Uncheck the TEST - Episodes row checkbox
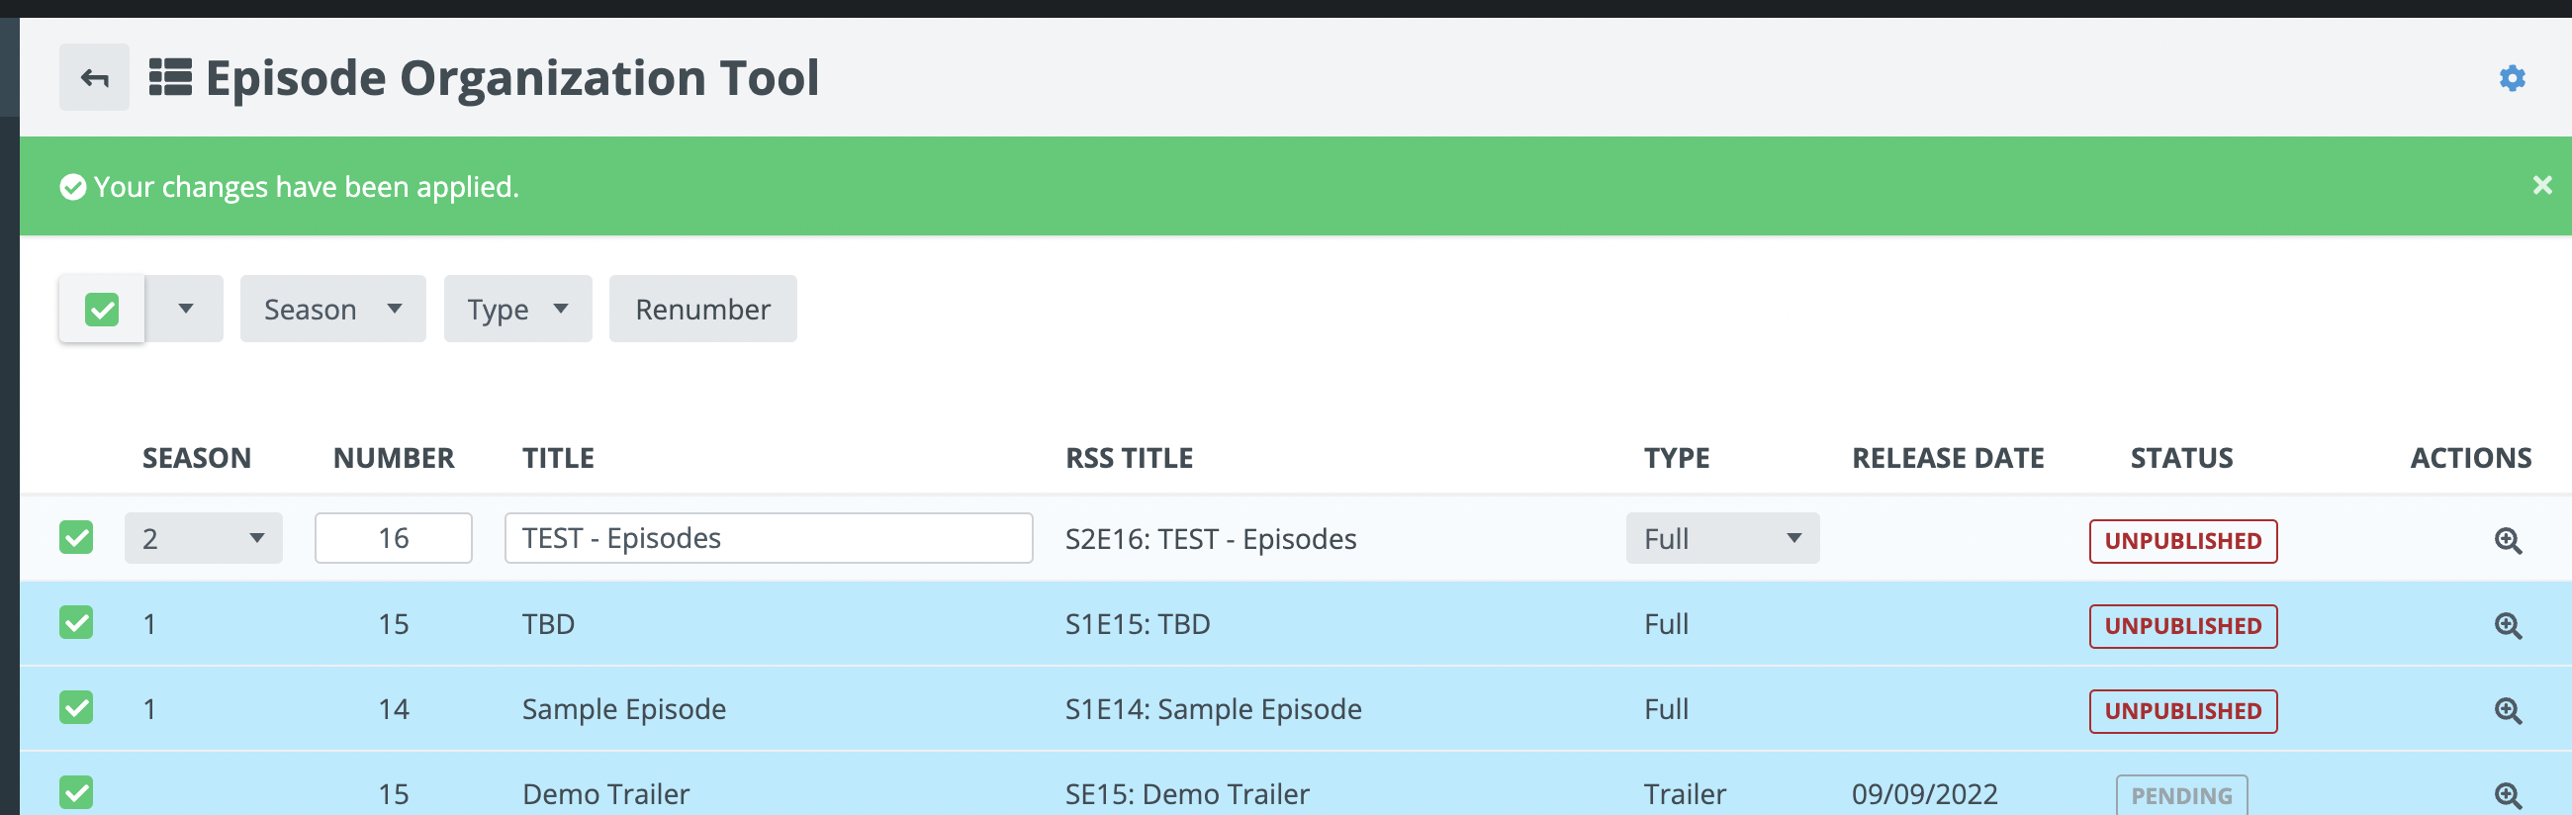Viewport: 2572px width, 815px height. 76,537
